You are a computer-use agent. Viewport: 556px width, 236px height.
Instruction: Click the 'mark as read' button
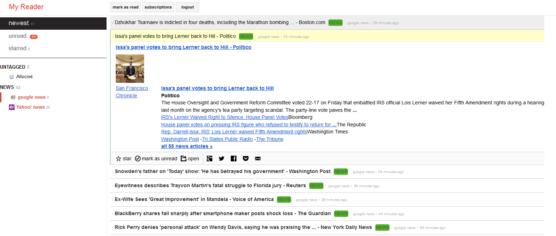point(125,7)
